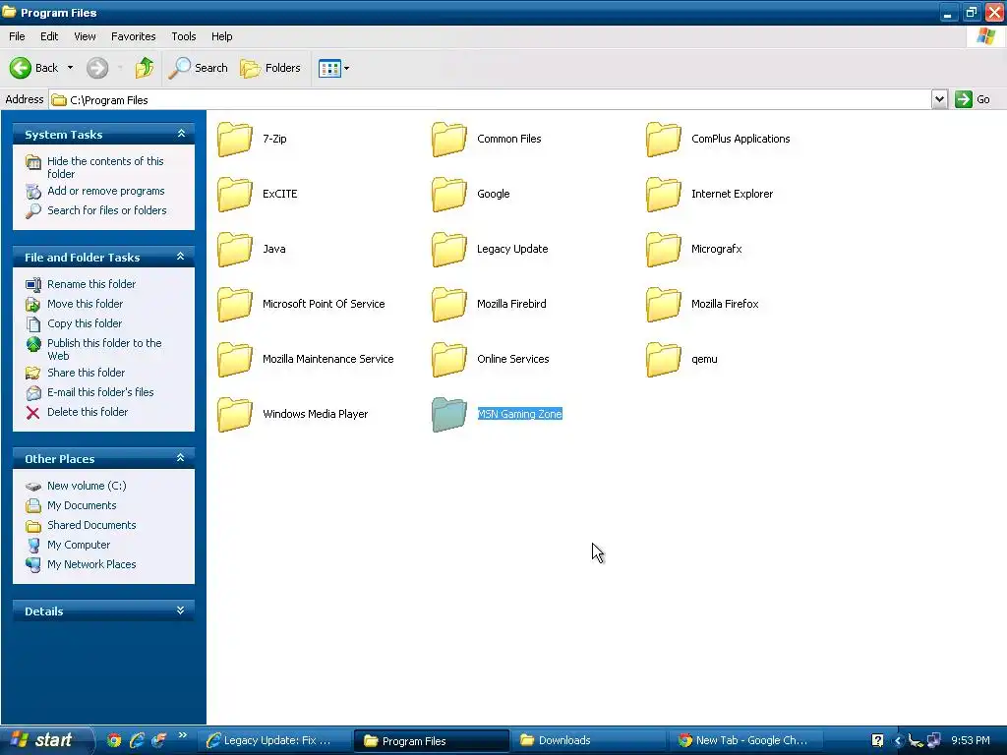Select the Java folder icon

(235, 250)
